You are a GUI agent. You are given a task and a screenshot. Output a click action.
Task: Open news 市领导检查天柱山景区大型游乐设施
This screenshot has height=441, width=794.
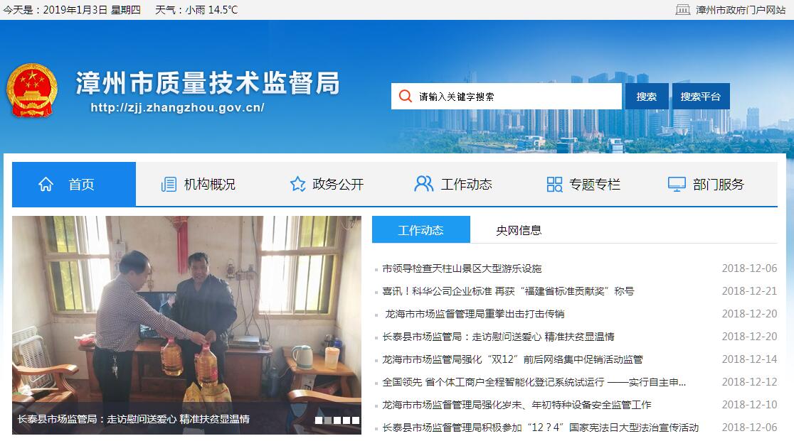point(462,268)
